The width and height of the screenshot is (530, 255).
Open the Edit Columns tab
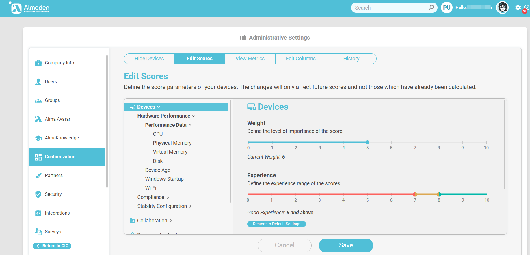click(301, 59)
